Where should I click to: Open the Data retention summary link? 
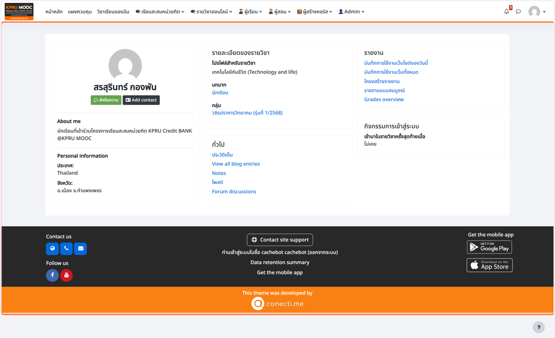[x=280, y=262]
